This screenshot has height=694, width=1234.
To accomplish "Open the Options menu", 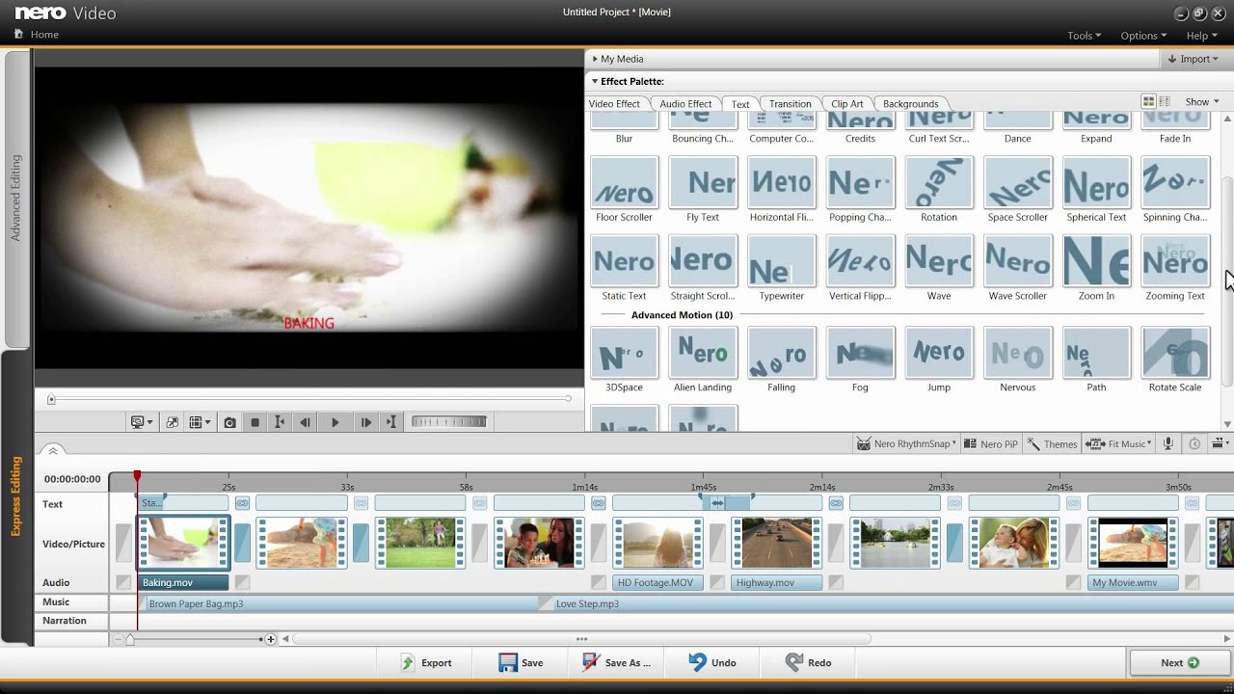I will coord(1143,36).
